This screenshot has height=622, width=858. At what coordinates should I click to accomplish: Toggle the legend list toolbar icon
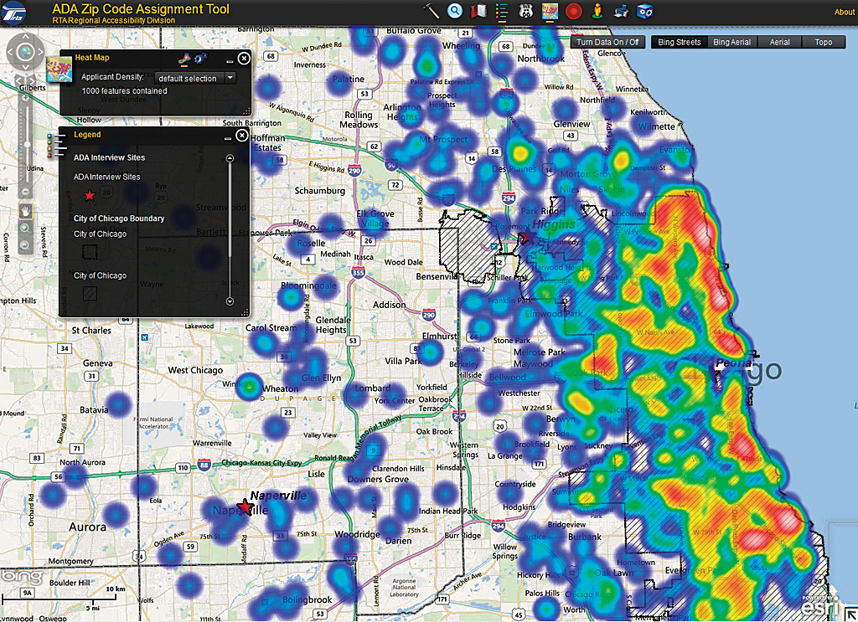[x=502, y=11]
